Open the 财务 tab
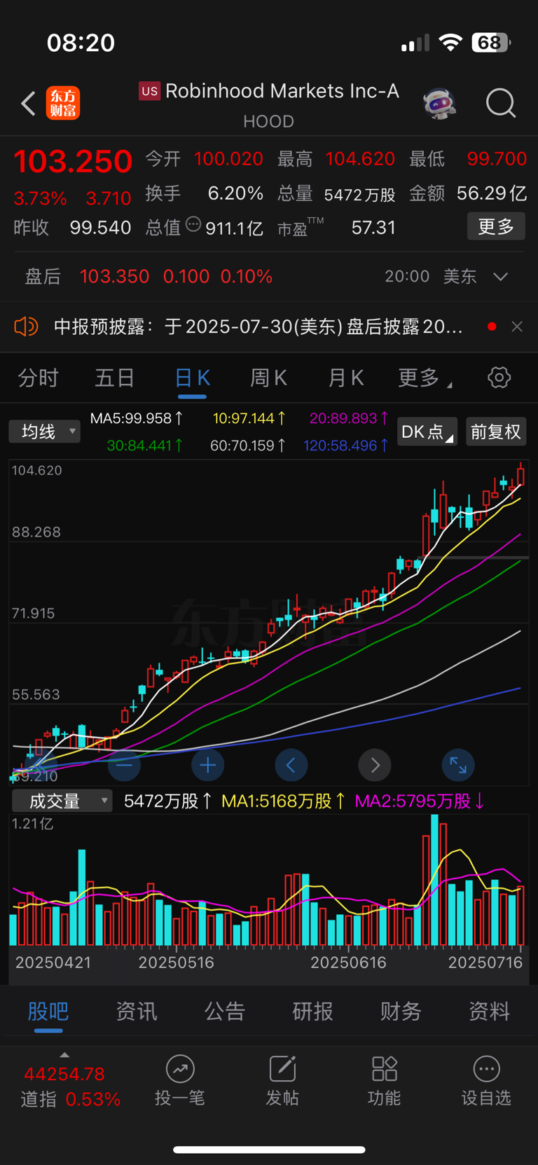This screenshot has width=538, height=1165. click(401, 1012)
